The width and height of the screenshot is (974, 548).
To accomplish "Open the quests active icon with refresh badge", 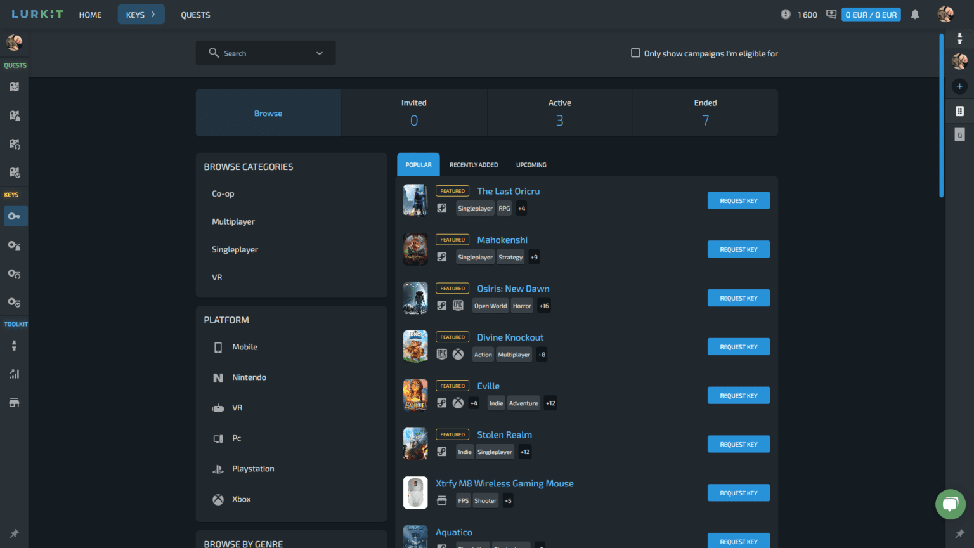I will coord(14,144).
